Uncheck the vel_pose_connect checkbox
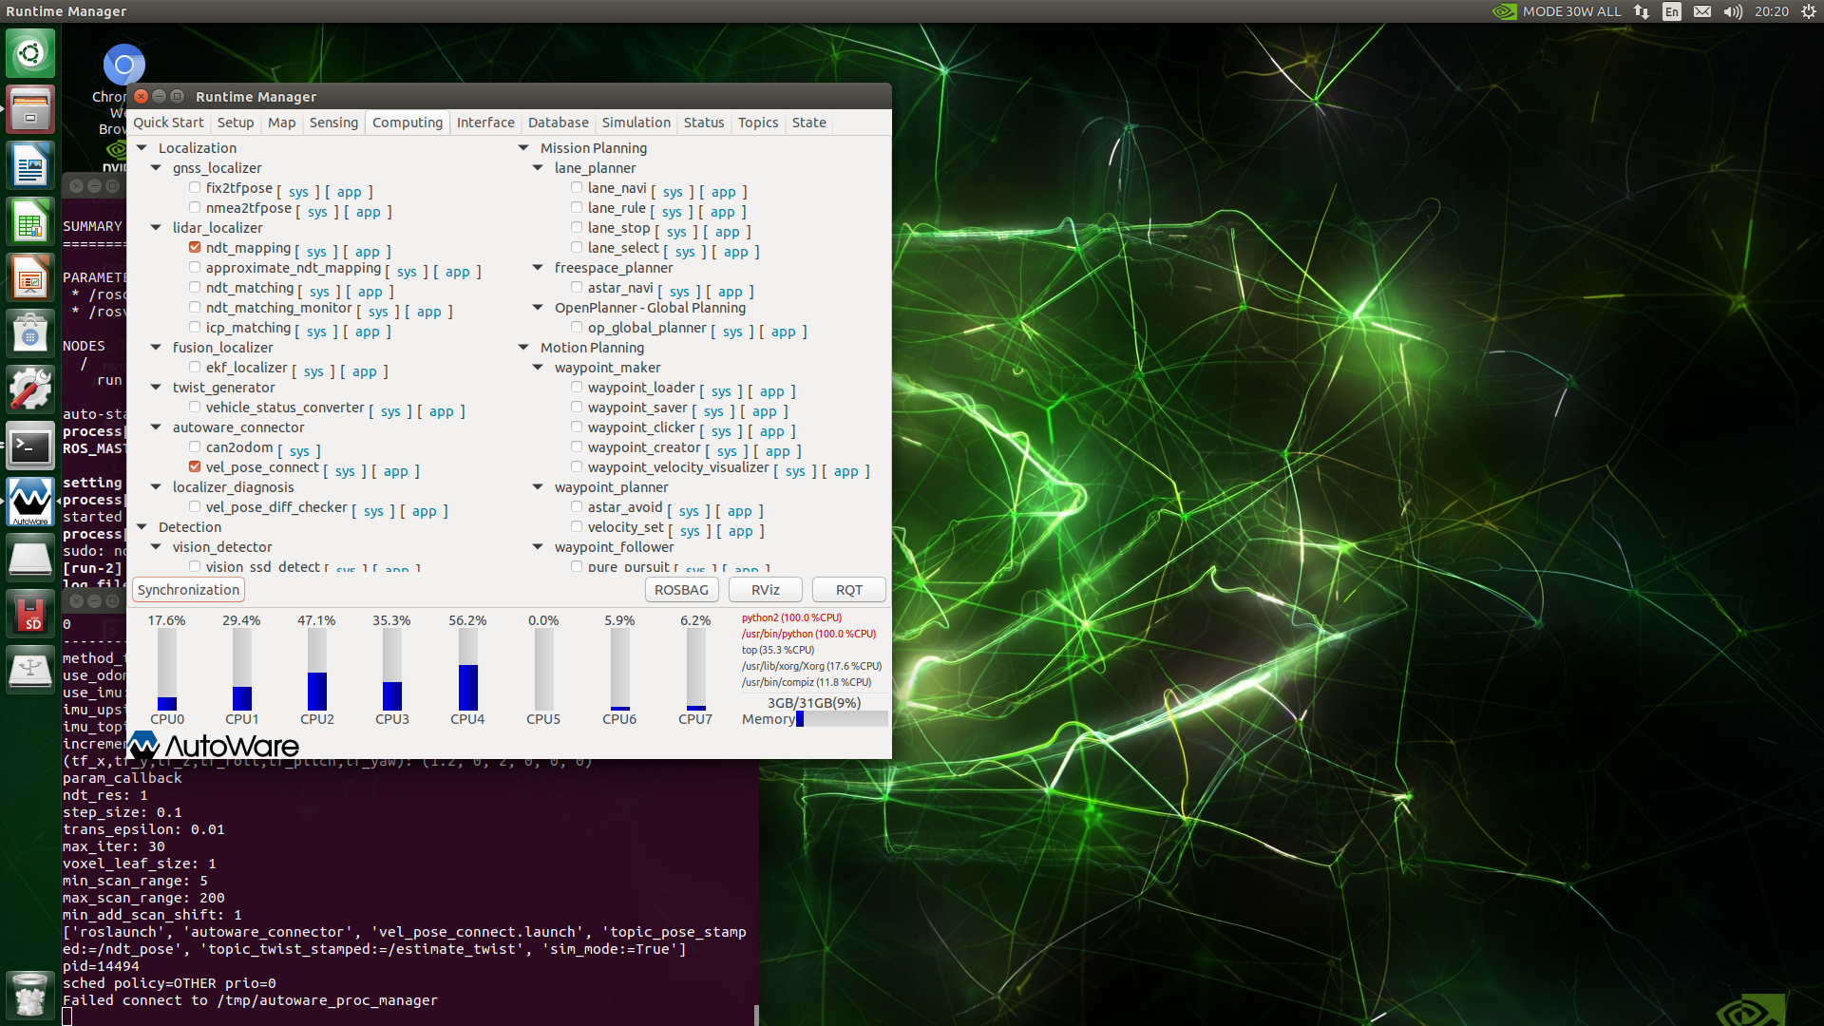1824x1026 pixels. pos(195,466)
